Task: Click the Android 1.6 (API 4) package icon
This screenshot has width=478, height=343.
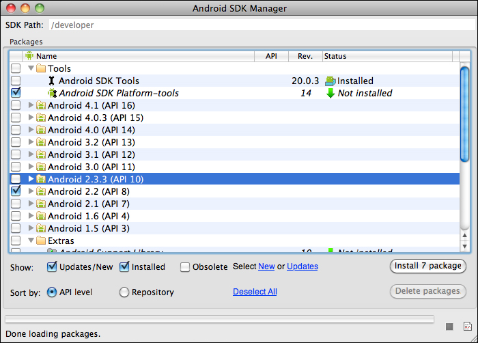Action: [41, 216]
